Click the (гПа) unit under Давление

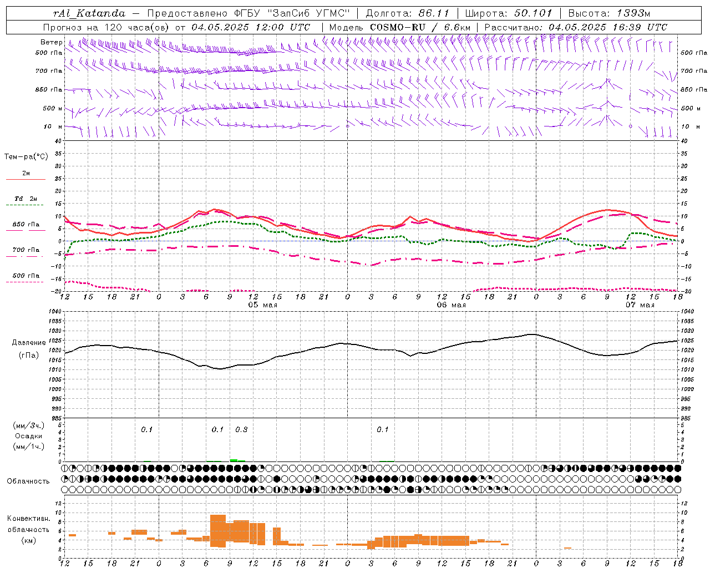29,356
